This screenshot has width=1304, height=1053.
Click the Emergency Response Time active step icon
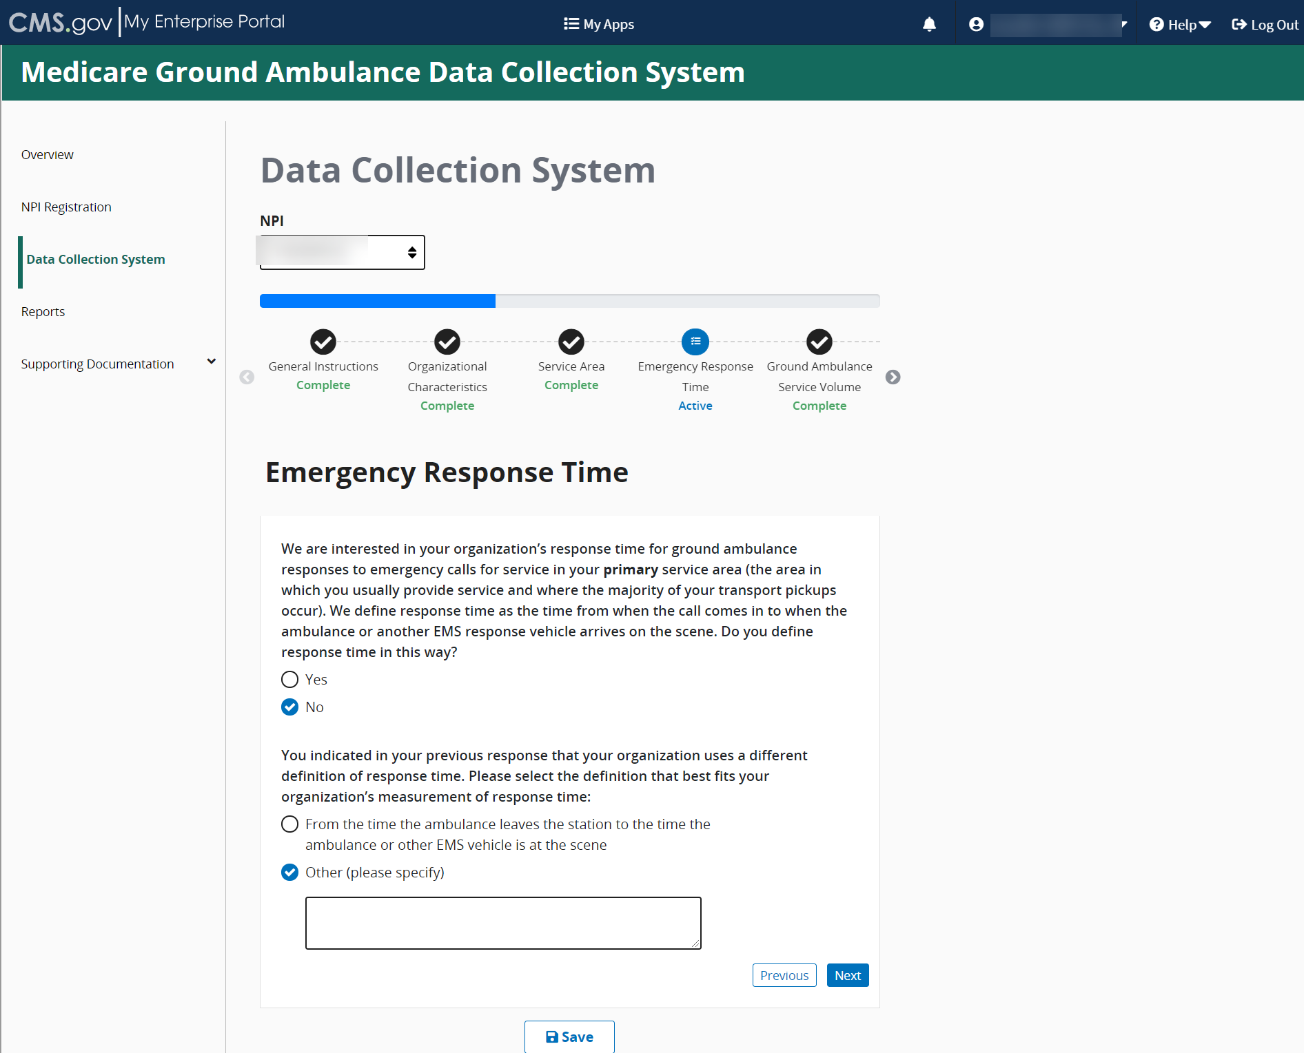tap(695, 342)
